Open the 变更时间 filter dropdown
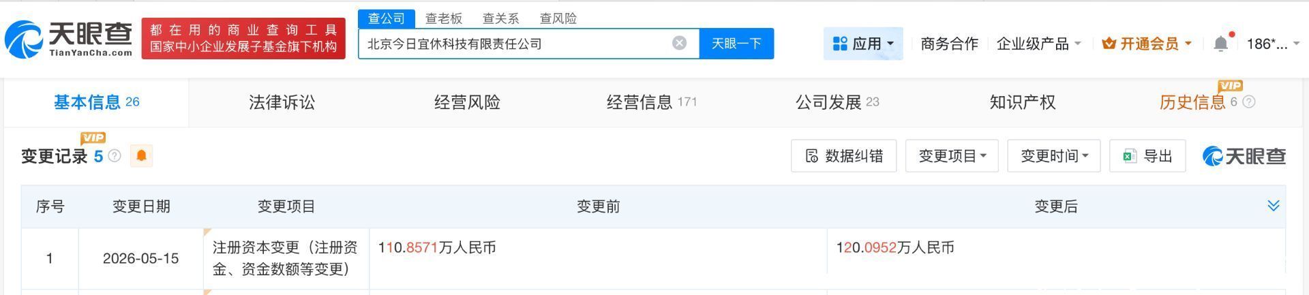This screenshot has height=295, width=1309. point(1053,156)
